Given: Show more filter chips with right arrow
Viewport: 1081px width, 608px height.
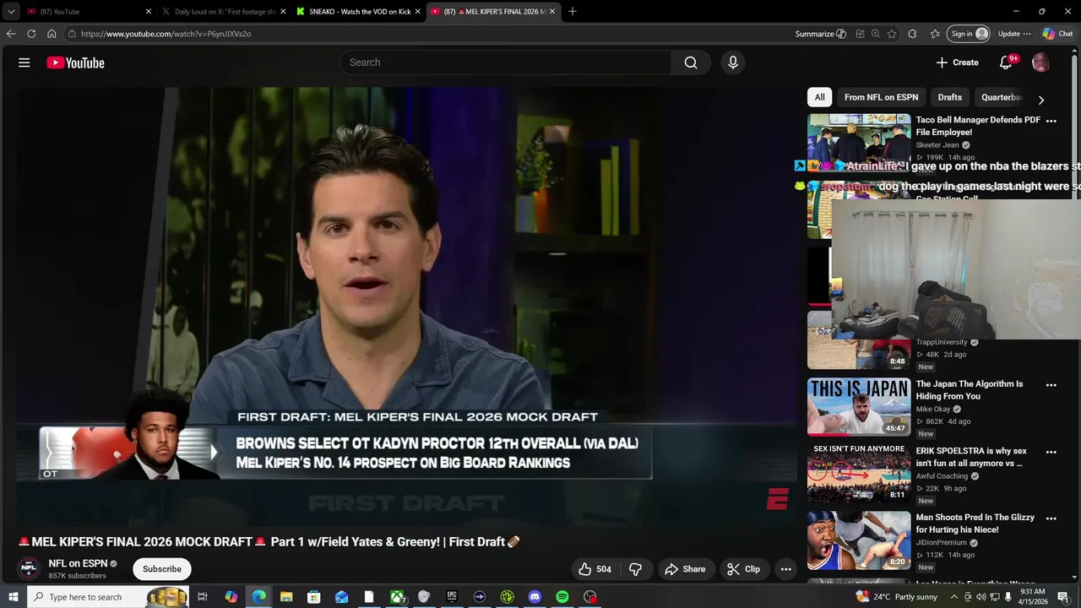Looking at the screenshot, I should click(x=1040, y=100).
